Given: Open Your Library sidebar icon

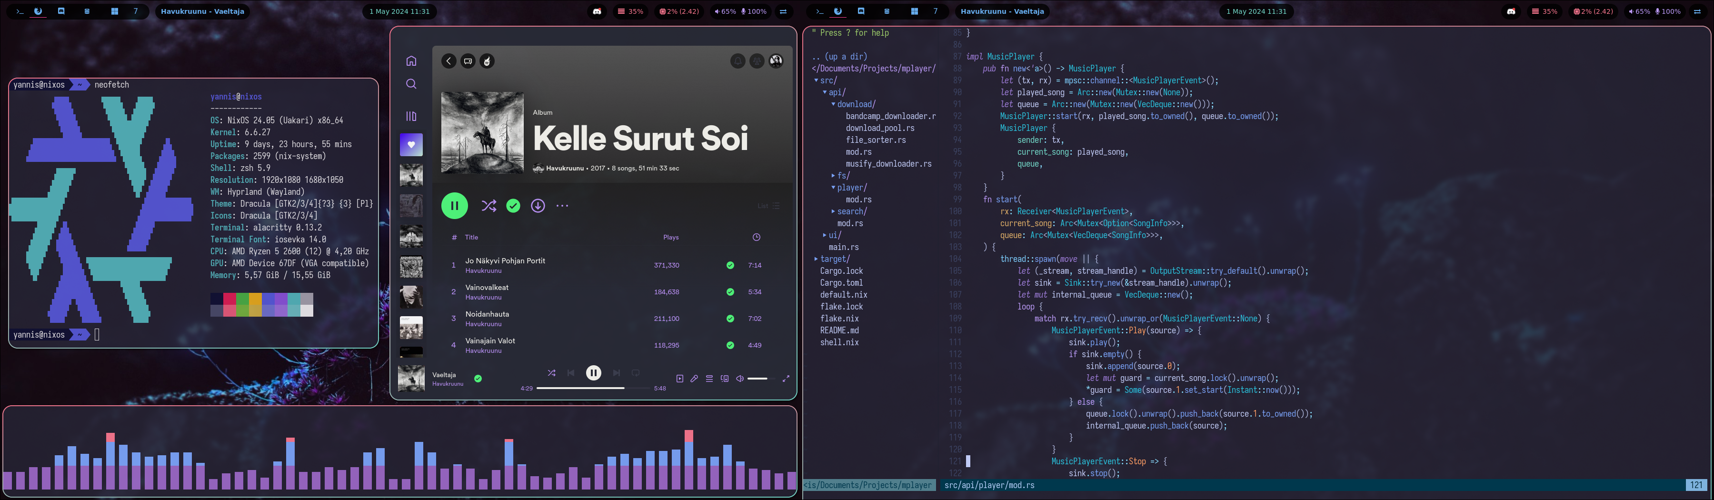Looking at the screenshot, I should click(x=411, y=116).
